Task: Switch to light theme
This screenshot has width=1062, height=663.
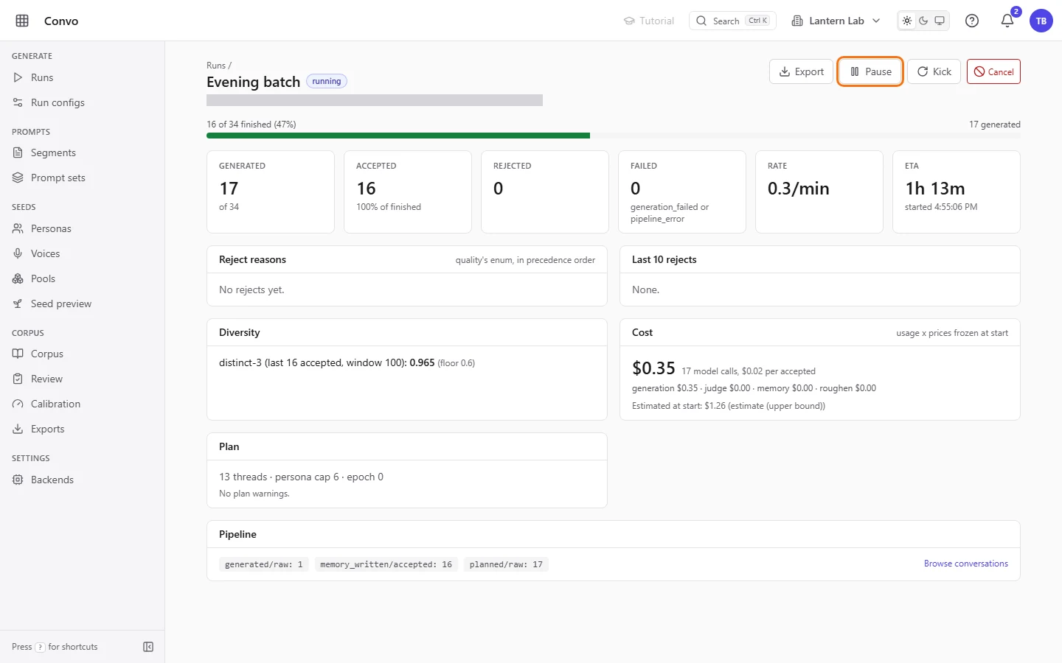Action: tap(907, 21)
